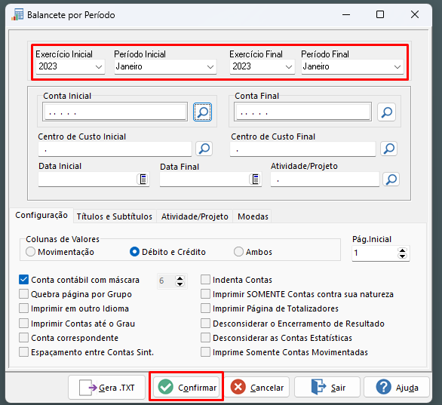The height and width of the screenshot is (405, 442).
Task: Click the search magnifier next to Conta Final
Action: coord(386,112)
